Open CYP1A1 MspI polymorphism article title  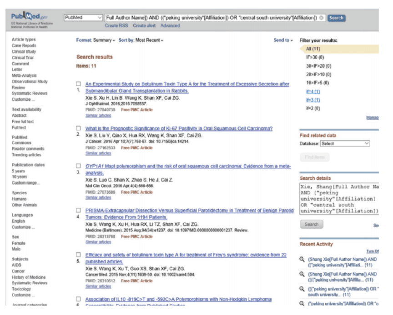point(188,169)
